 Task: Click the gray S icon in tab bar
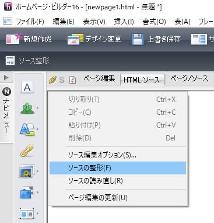pos(62,80)
